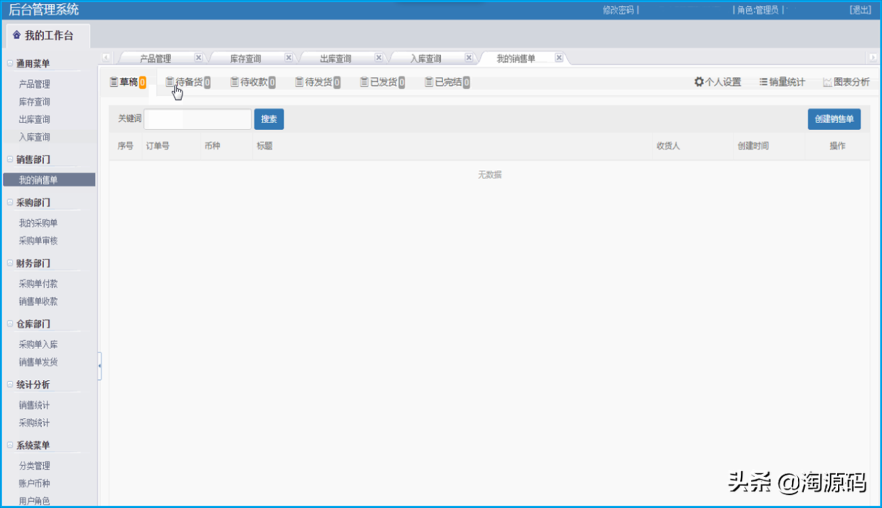Show the 待发货 orders list
This screenshot has height=508, width=882.
[x=317, y=82]
